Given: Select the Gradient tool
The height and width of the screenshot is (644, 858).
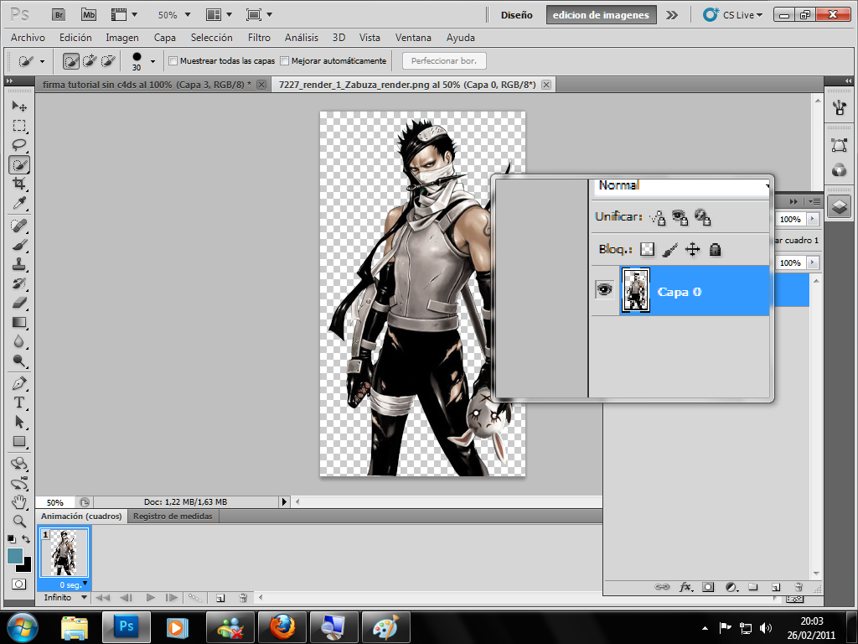Looking at the screenshot, I should [19, 322].
